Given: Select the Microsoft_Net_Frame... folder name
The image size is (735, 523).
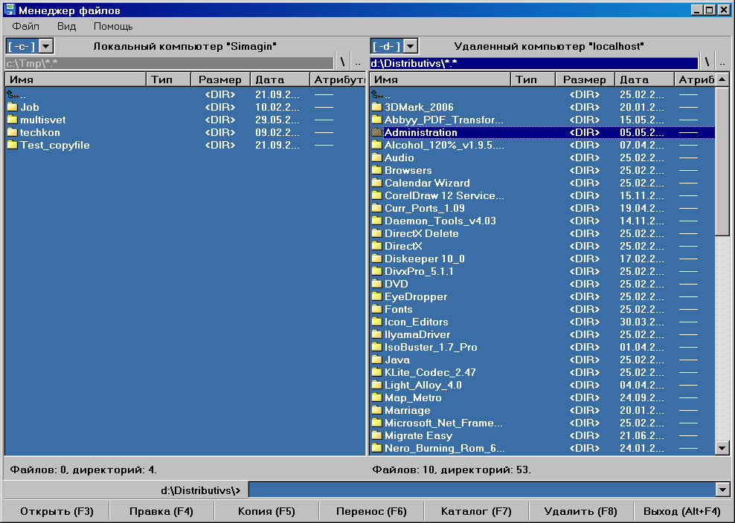Looking at the screenshot, I should pyautogui.click(x=443, y=423).
